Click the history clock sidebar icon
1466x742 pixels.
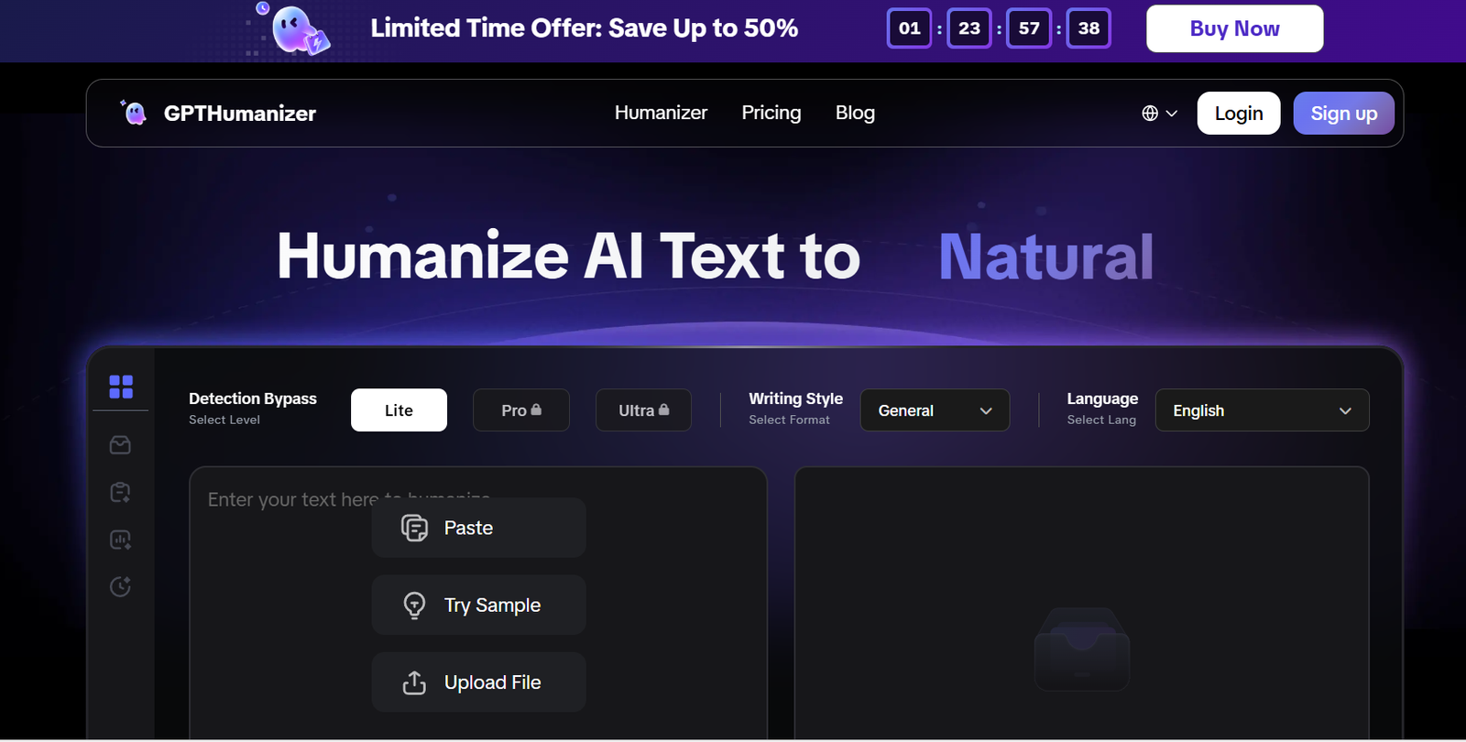[x=120, y=586]
